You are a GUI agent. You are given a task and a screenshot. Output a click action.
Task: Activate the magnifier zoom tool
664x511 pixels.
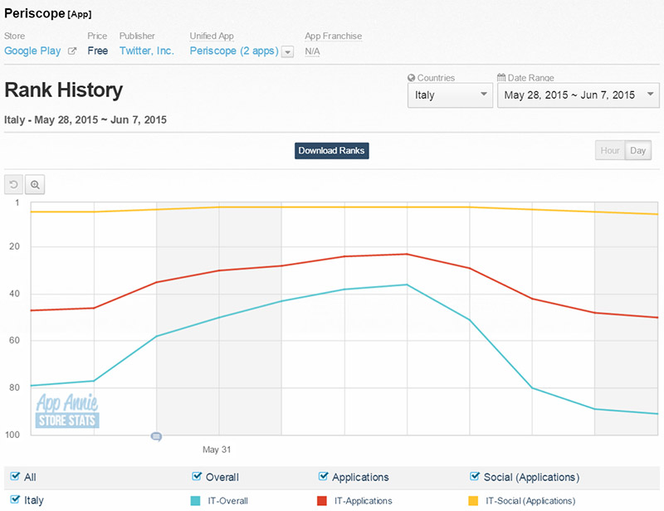[35, 185]
